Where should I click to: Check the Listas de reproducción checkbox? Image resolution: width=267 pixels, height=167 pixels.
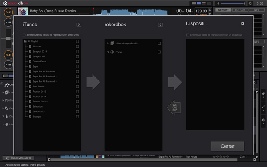(x=159, y=43)
